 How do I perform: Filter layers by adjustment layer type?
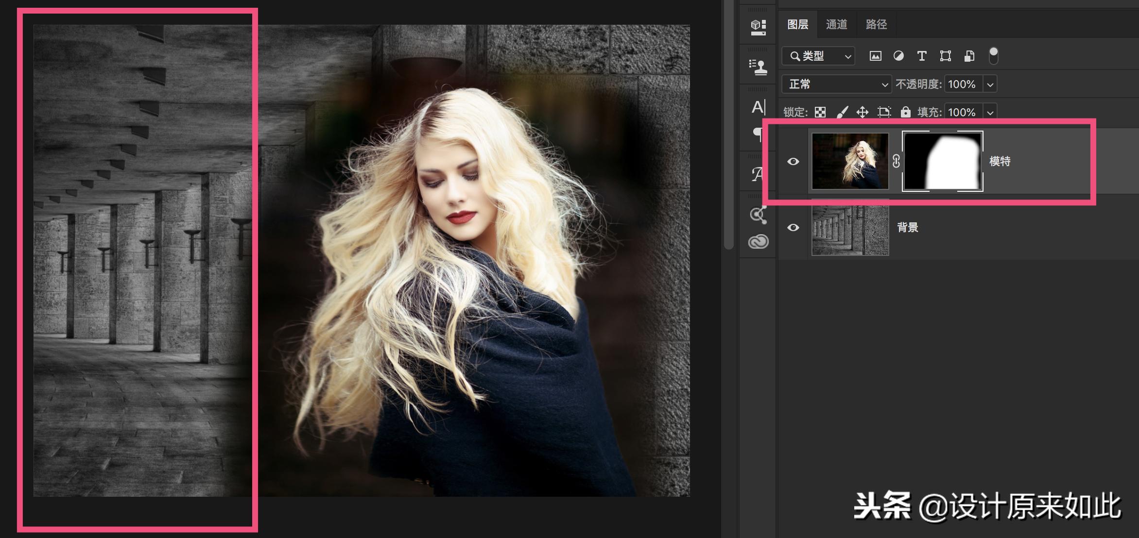[898, 56]
